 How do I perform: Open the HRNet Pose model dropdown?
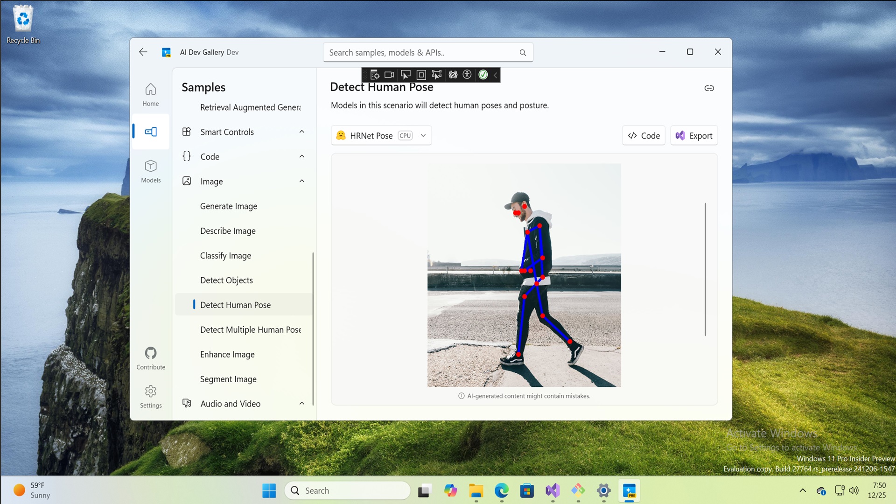[x=423, y=135]
